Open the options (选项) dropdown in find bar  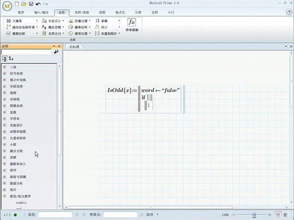tap(157, 214)
